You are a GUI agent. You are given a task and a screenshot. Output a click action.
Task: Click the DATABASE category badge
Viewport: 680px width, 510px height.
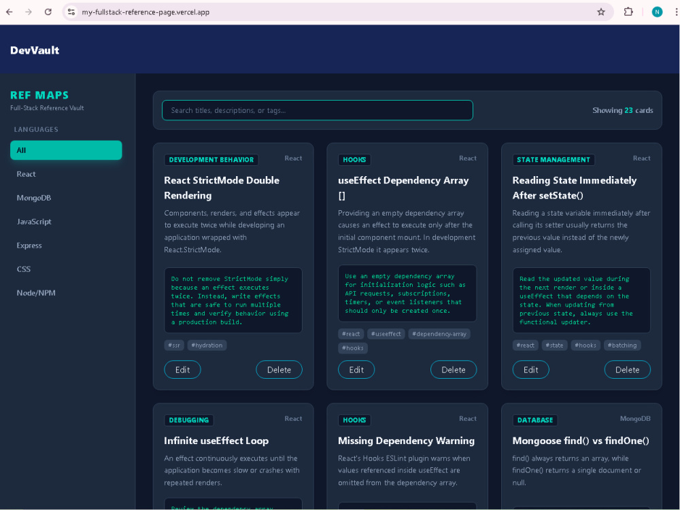coord(534,420)
